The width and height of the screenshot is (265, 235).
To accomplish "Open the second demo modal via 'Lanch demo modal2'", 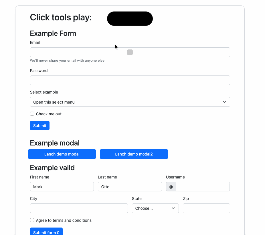I will pos(134,154).
